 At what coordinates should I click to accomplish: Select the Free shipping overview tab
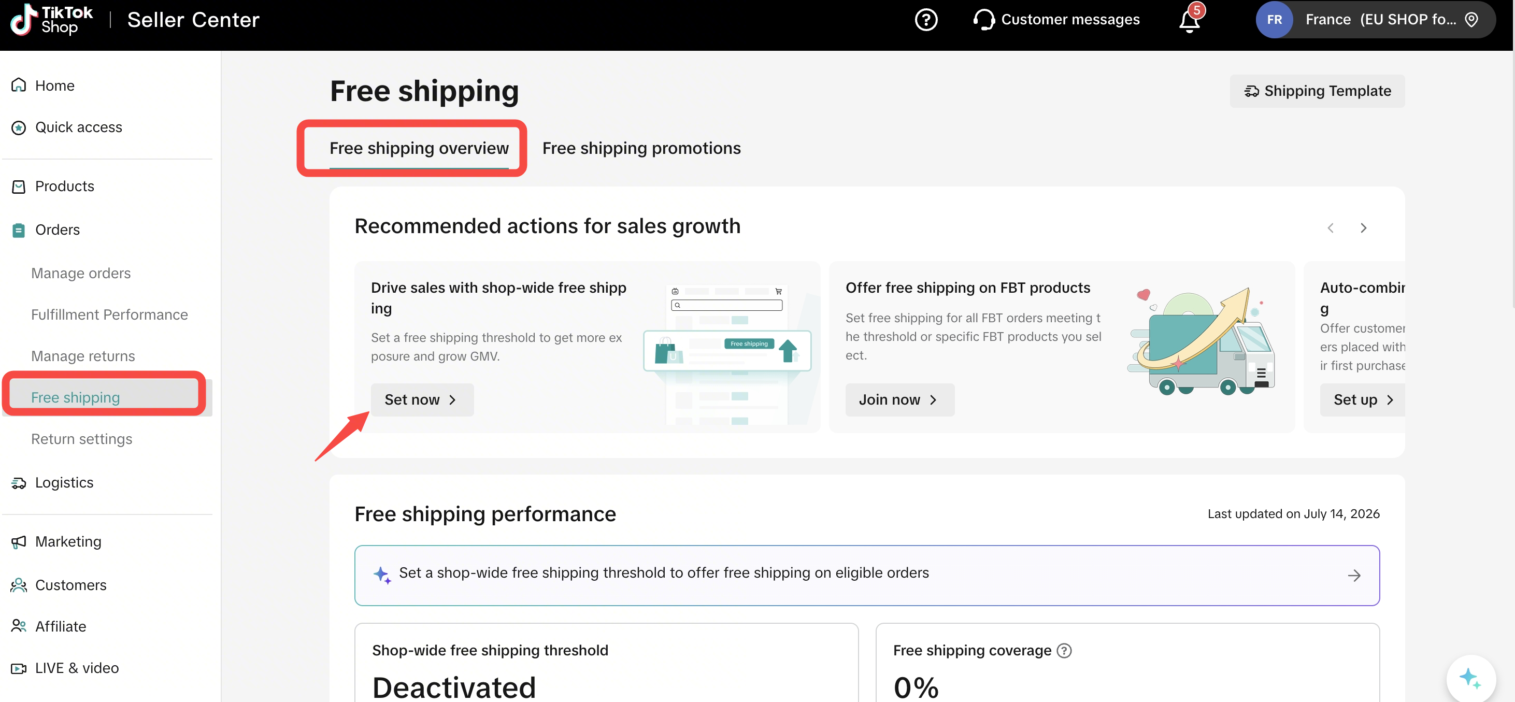point(419,148)
